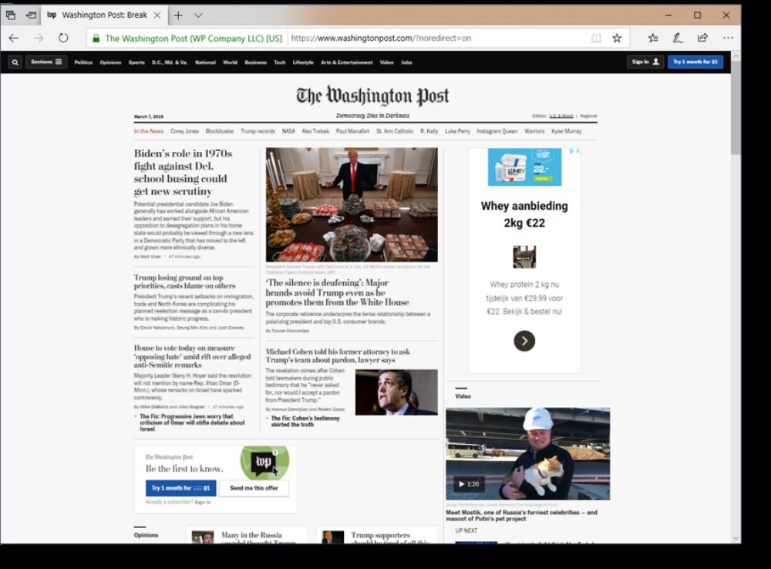Play the 1:26 cat video

(469, 484)
